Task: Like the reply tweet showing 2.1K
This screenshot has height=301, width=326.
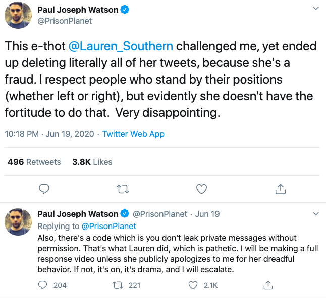Action: [x=193, y=285]
